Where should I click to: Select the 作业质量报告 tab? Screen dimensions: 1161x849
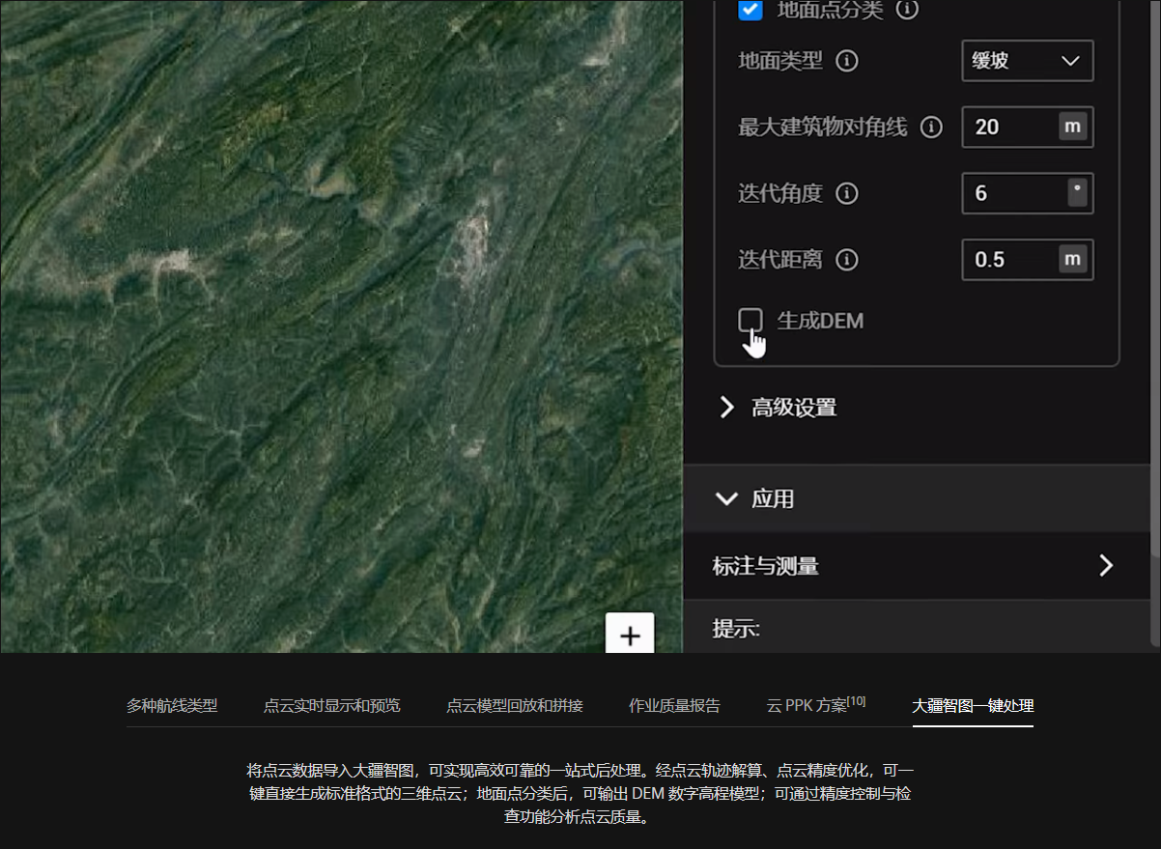click(674, 706)
